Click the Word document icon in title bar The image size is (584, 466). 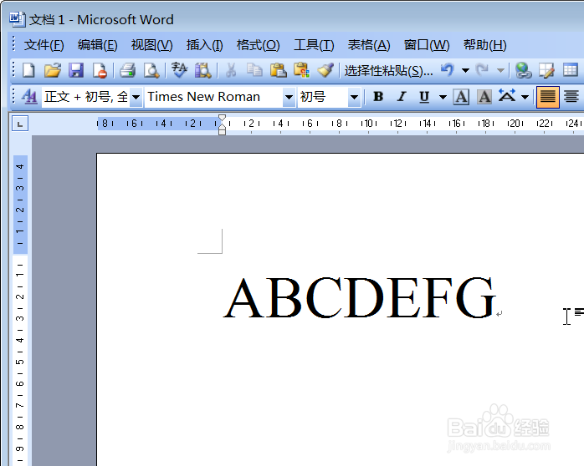[17, 19]
